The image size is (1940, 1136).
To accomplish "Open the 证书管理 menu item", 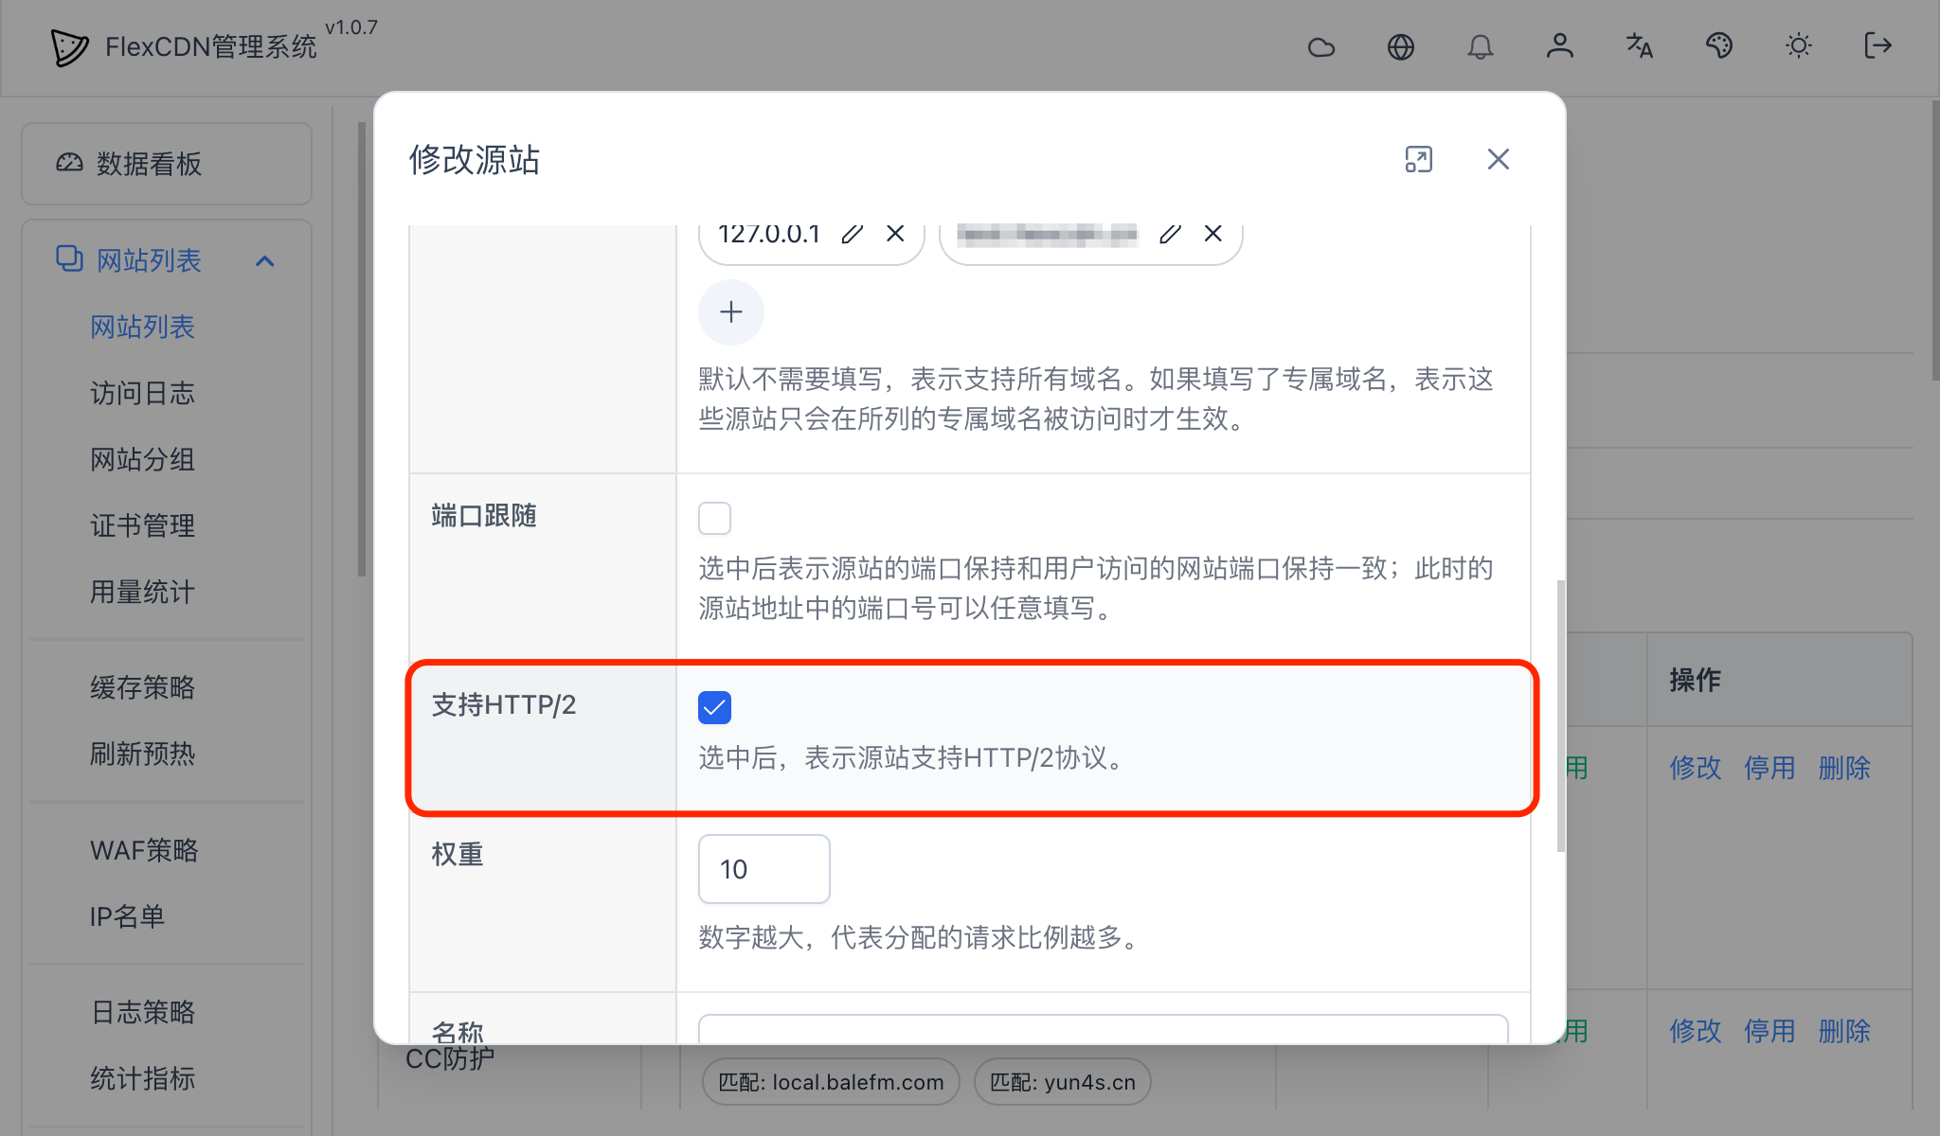I will [x=142, y=526].
